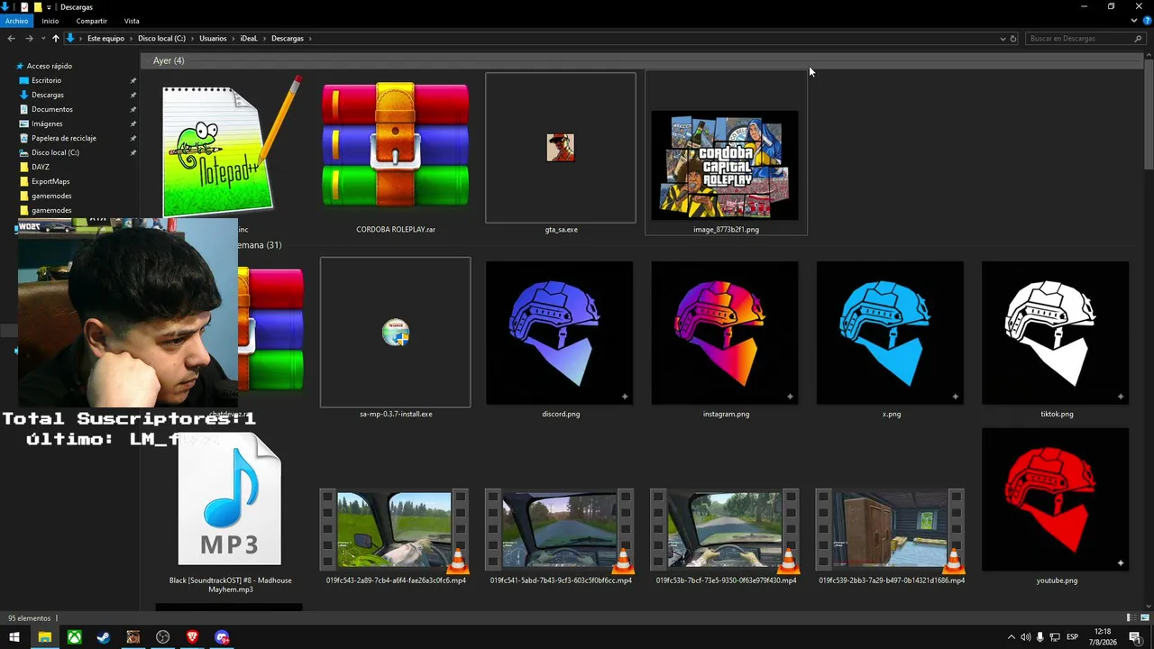Click Disco local (C:) breadcrumb
The height and width of the screenshot is (649, 1154).
161,39
